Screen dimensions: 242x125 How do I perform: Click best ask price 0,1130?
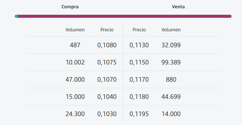click(x=139, y=45)
